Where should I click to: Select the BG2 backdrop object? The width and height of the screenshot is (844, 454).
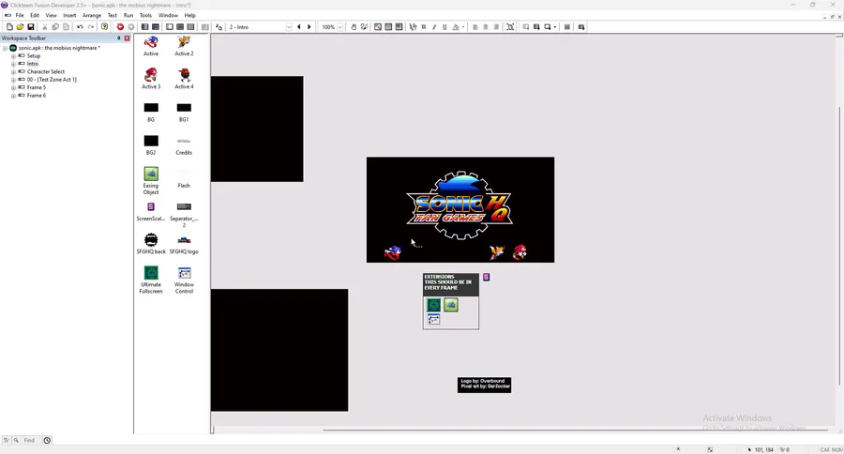click(151, 141)
